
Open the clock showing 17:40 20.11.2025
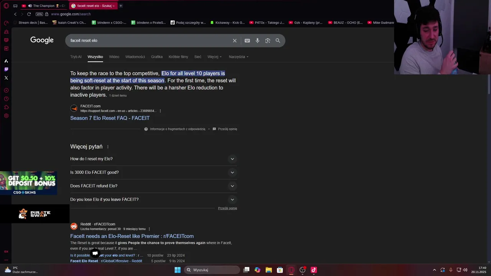(x=479, y=270)
